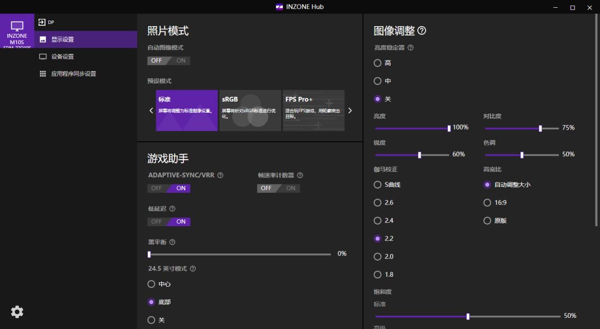Click the 100% brightness value

461,127
